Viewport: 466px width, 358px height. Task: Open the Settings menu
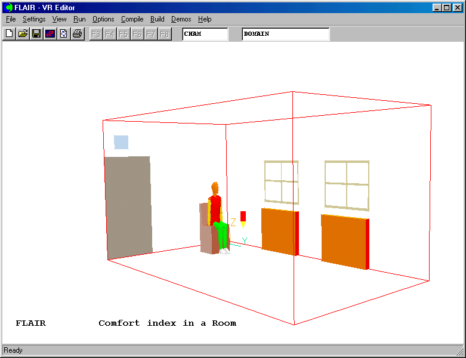34,19
